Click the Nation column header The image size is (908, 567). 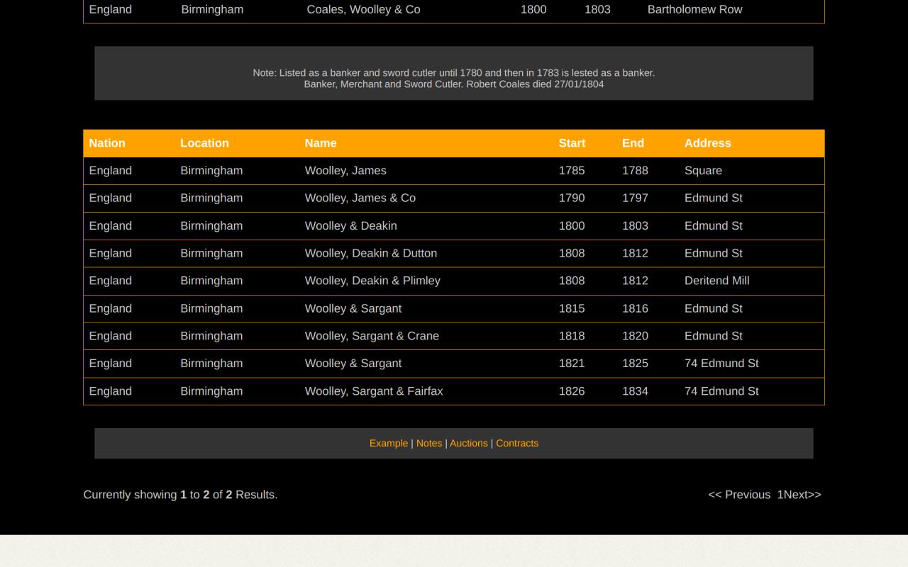point(107,143)
